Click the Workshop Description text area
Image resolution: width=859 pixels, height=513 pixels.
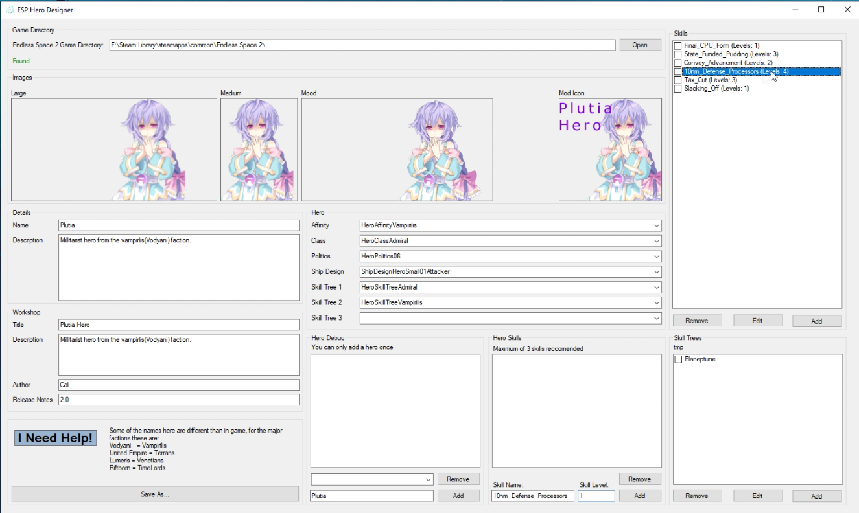point(179,355)
